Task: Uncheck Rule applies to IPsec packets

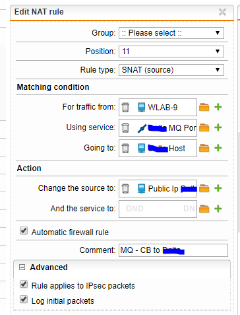Action: pyautogui.click(x=24, y=284)
